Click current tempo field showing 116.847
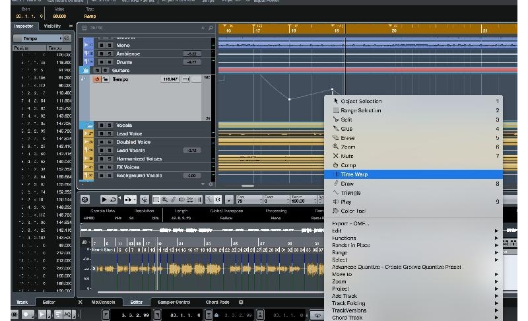Screen dimensions: 528x321 (170, 79)
